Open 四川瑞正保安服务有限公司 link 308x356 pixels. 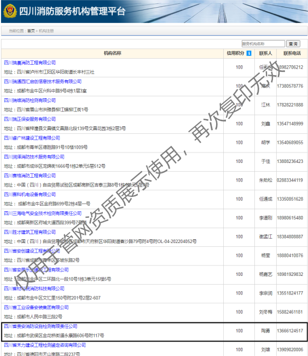[x=30, y=119]
